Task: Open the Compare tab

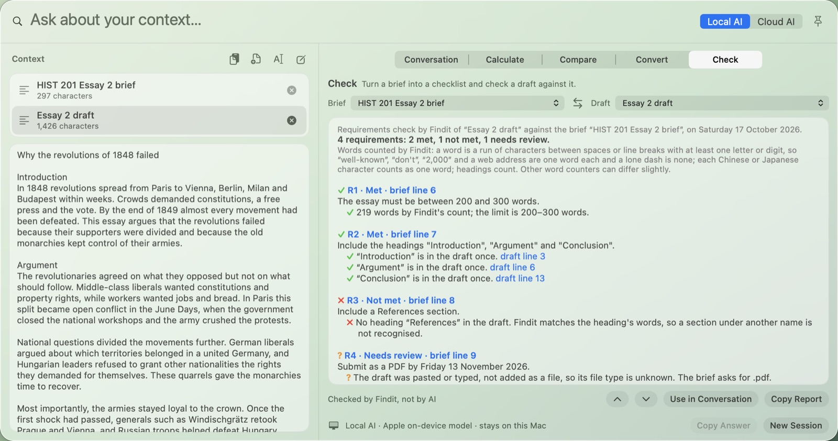Action: pos(578,60)
